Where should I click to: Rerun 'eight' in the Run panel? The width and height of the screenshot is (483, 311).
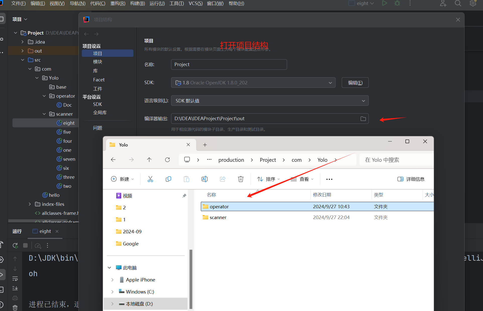click(15, 246)
